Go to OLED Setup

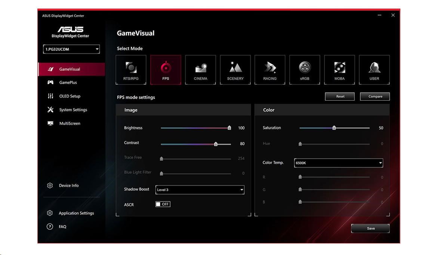pyautogui.click(x=70, y=96)
